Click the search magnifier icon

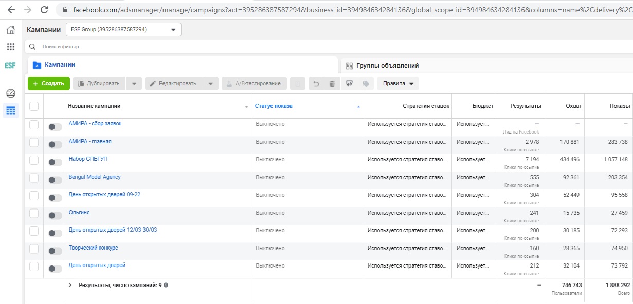[32, 47]
